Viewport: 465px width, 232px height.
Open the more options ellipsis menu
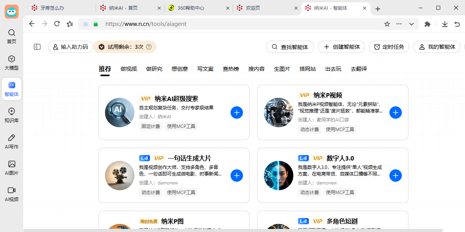point(399,24)
